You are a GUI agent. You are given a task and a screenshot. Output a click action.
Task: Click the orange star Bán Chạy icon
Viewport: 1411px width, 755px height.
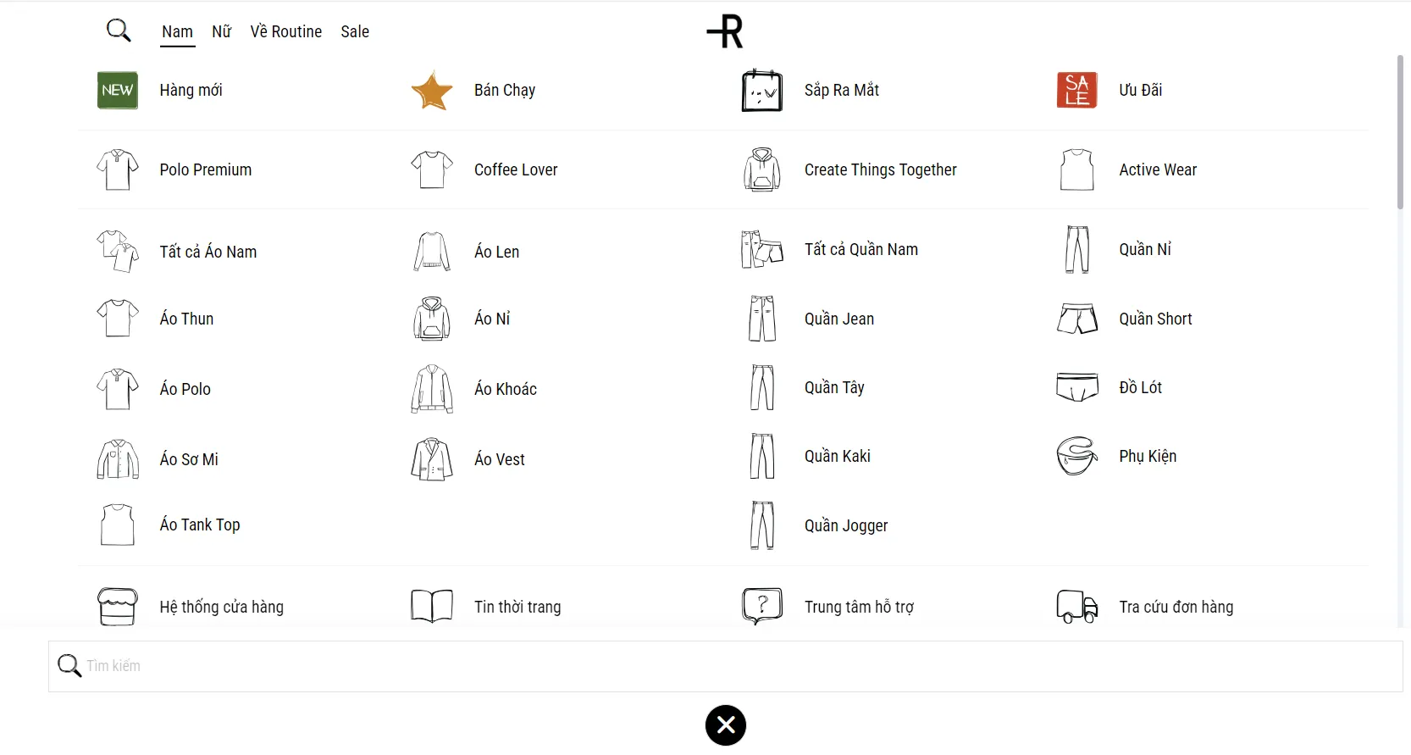click(x=432, y=91)
